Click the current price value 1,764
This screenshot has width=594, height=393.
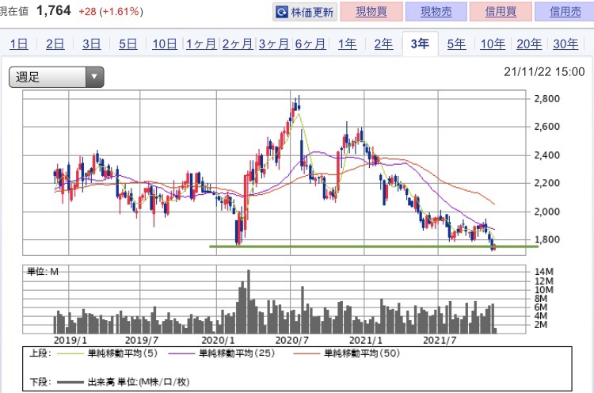point(53,10)
